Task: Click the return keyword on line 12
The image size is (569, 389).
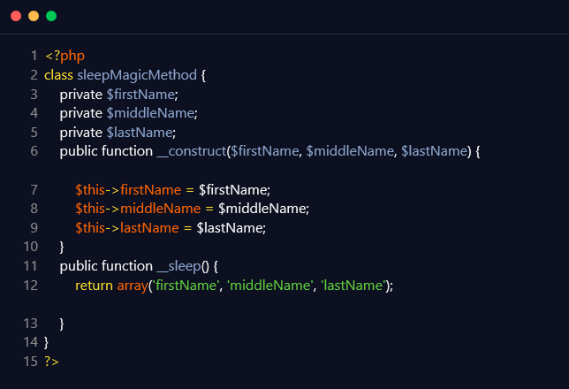Action: pos(94,285)
